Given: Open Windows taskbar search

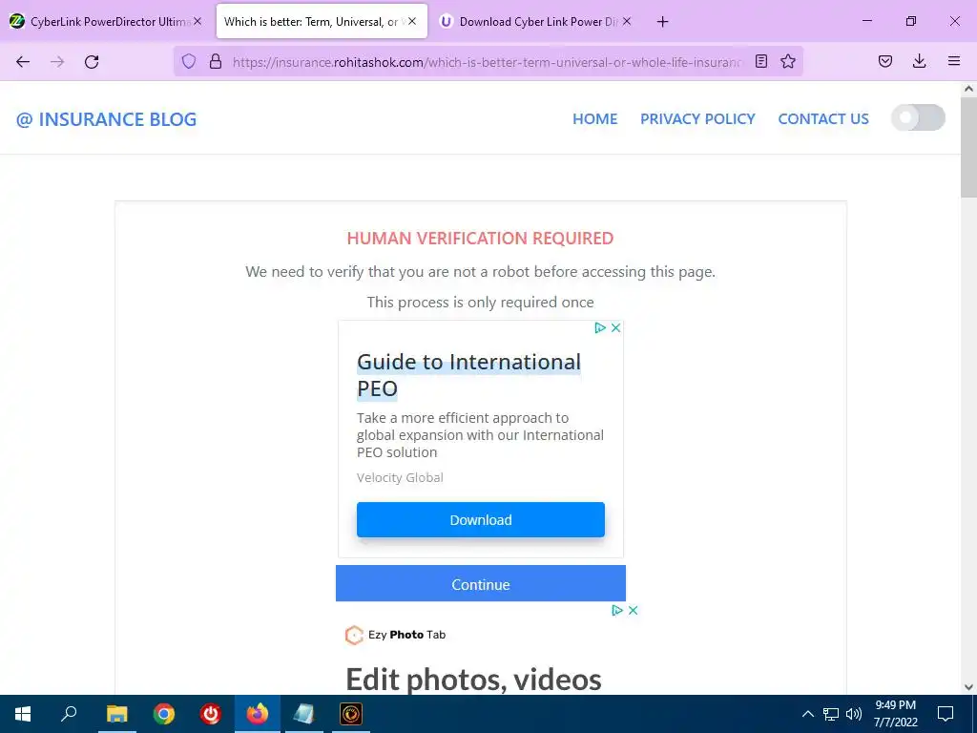Looking at the screenshot, I should [x=69, y=714].
